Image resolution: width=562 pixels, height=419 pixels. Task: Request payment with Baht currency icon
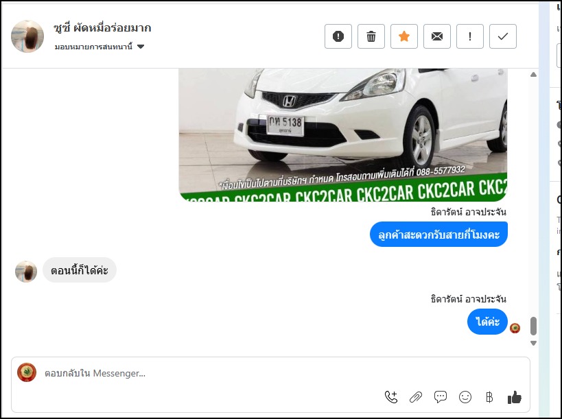tap(489, 397)
